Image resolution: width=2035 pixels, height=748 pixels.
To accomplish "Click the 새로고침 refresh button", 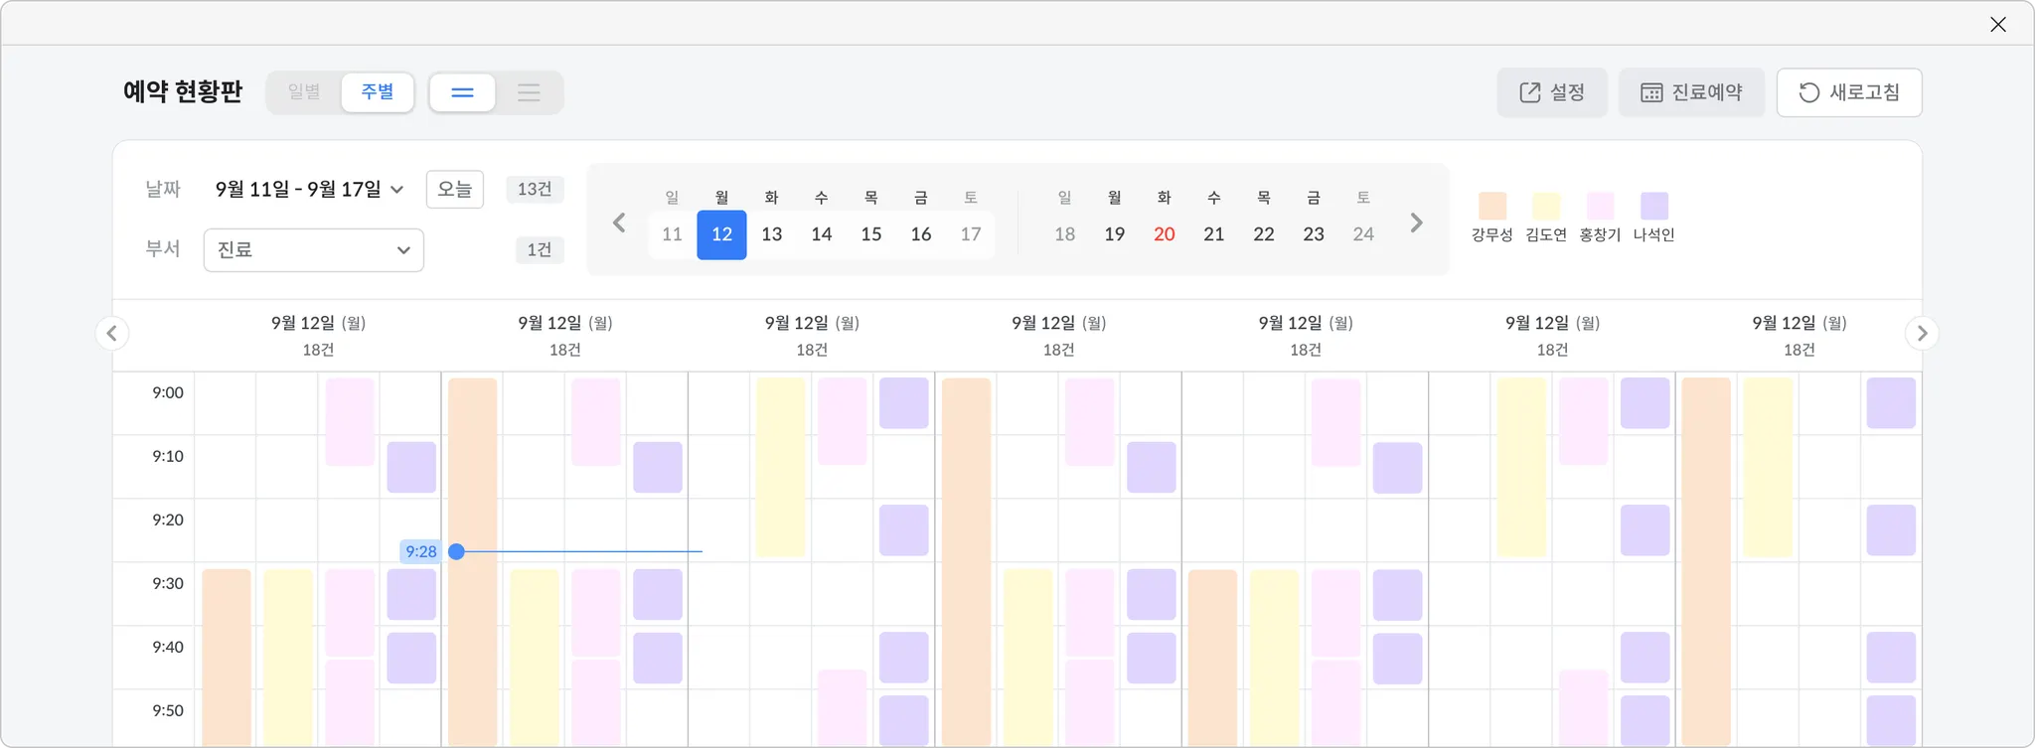I will 1848,92.
